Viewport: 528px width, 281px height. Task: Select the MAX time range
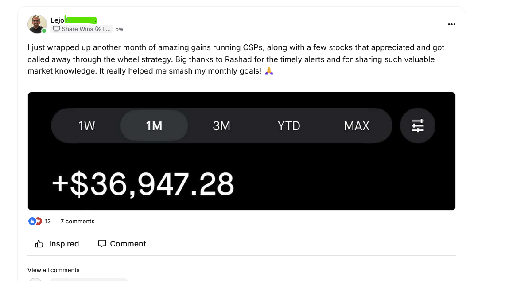coord(357,126)
